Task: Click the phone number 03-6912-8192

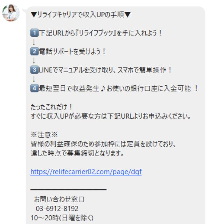Action: click(x=57, y=209)
